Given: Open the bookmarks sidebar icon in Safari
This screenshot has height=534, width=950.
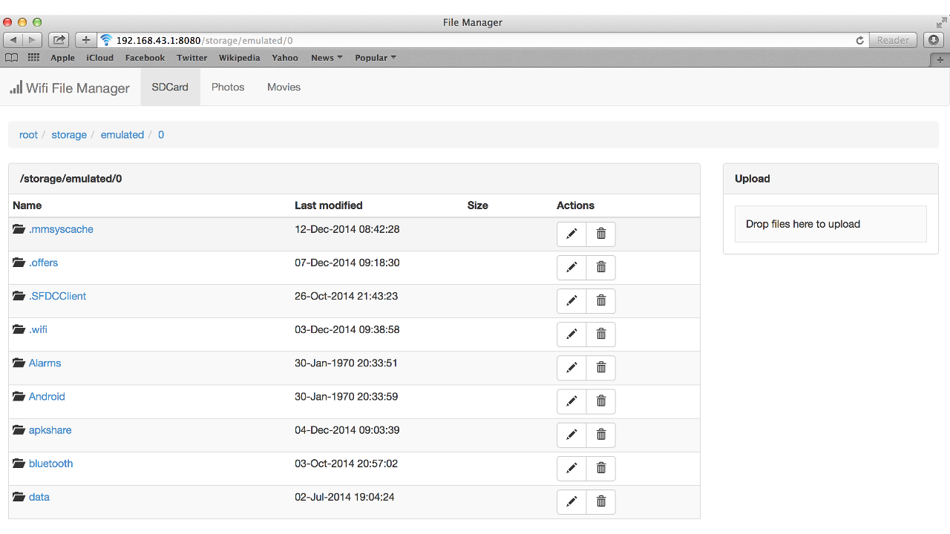Looking at the screenshot, I should (11, 57).
